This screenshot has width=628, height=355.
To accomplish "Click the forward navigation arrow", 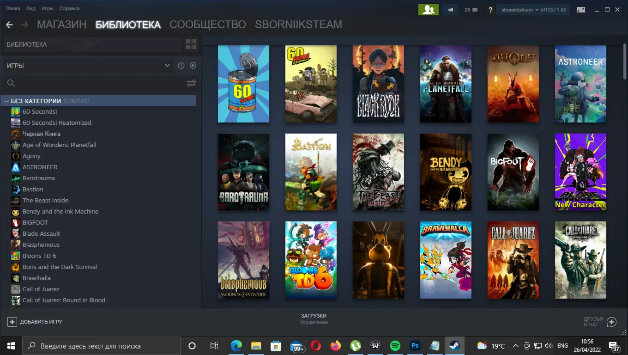I will 24,24.
